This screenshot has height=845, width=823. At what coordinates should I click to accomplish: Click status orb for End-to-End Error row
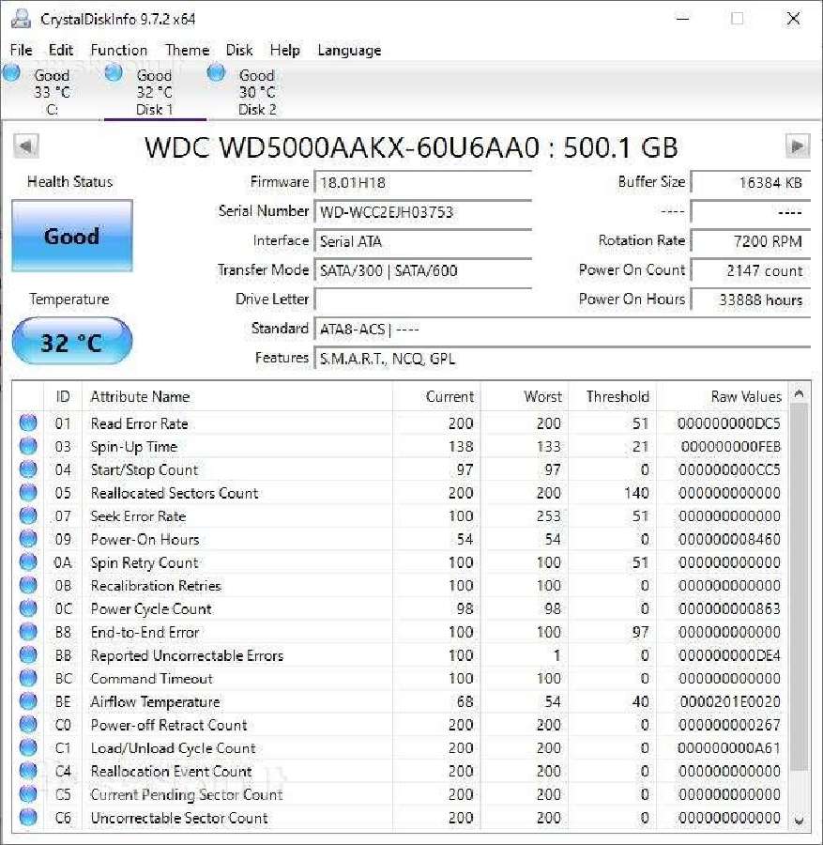click(28, 631)
